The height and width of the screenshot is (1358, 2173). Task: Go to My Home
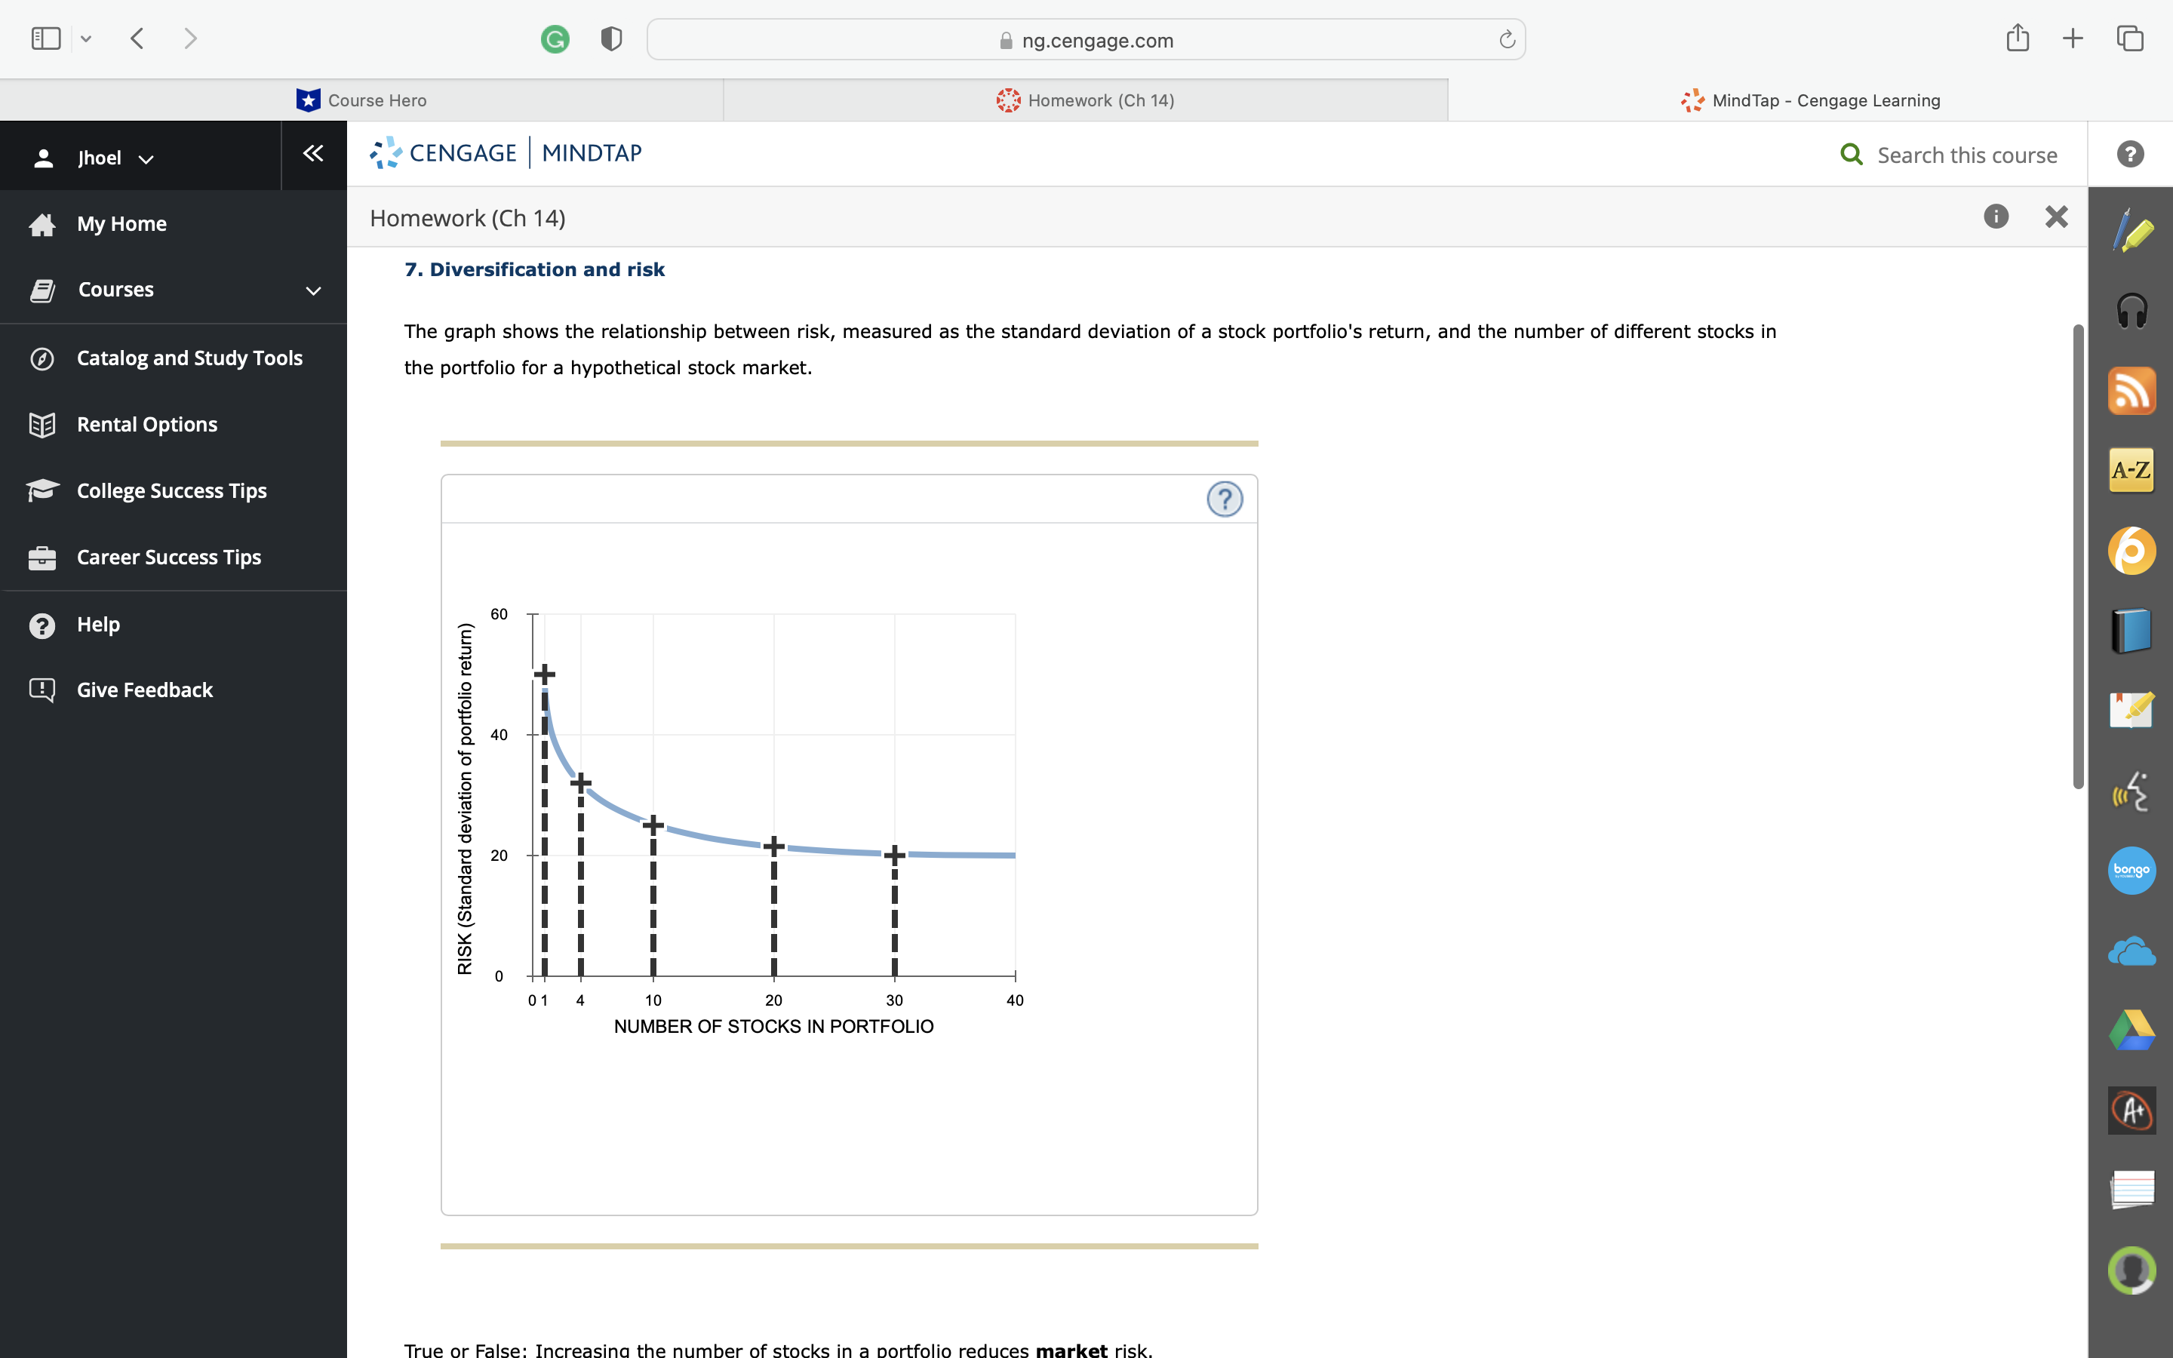pos(121,223)
